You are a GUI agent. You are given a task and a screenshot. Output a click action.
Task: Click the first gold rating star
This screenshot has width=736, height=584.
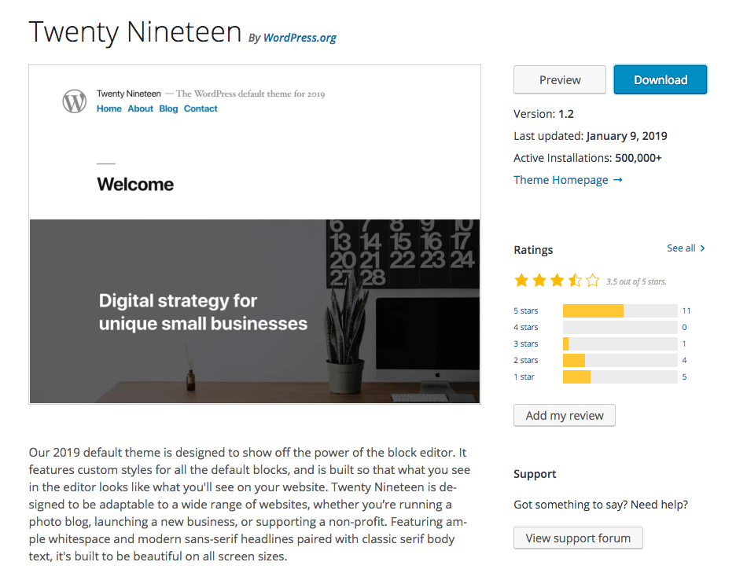tap(521, 281)
